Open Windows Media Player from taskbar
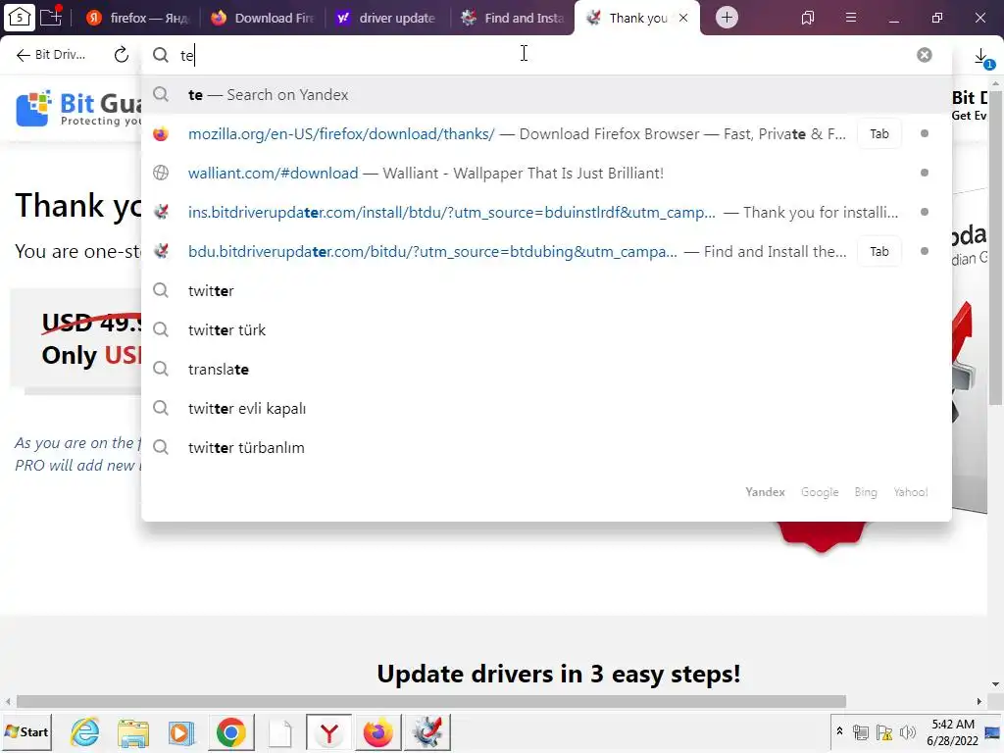 (x=181, y=732)
